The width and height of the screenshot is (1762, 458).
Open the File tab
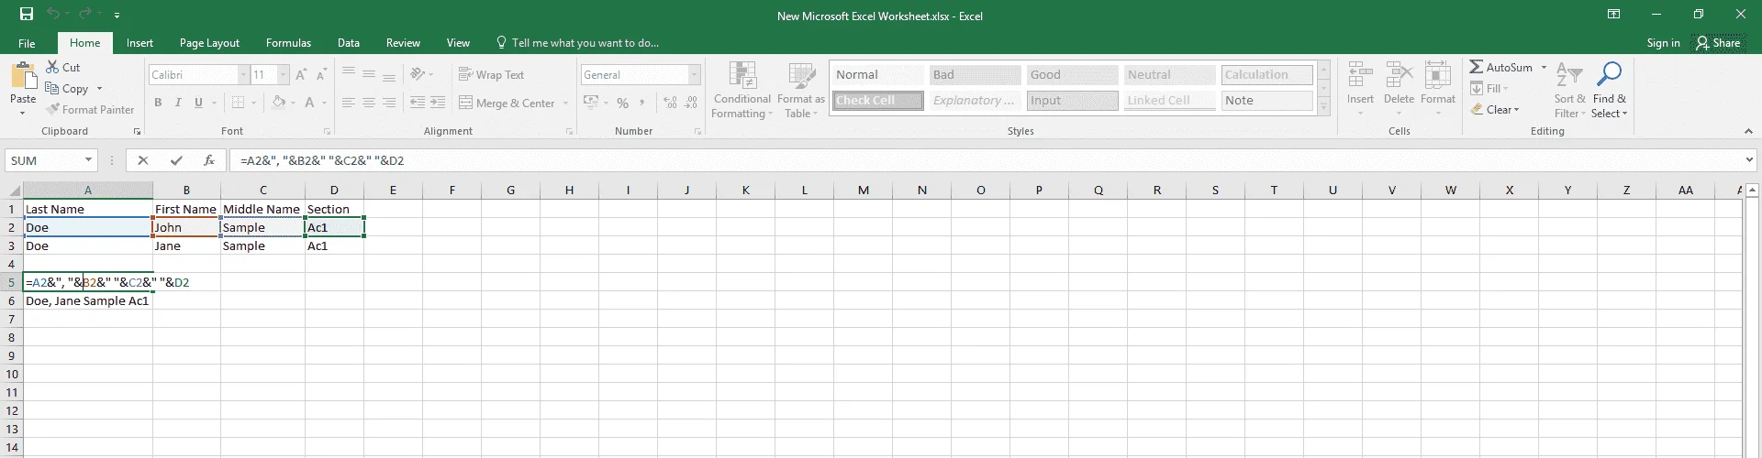[x=27, y=43]
